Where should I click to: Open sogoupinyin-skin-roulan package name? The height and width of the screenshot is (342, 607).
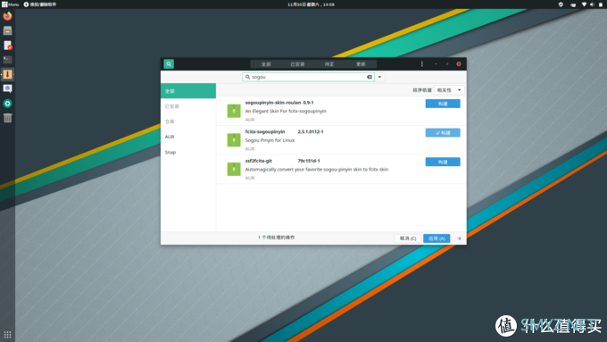273,103
